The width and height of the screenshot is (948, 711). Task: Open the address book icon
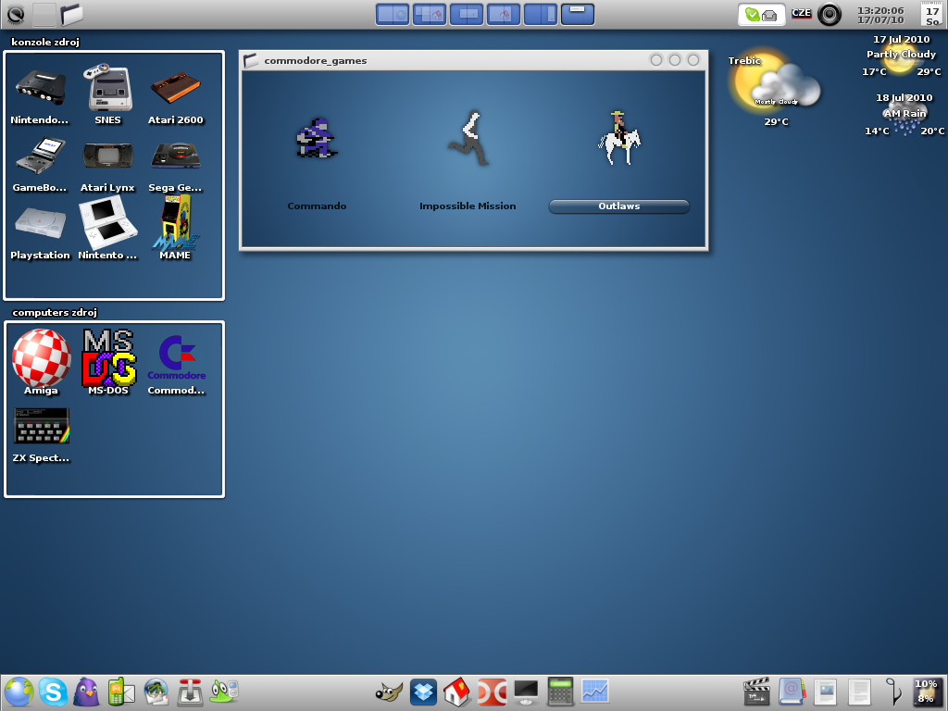[x=791, y=692]
